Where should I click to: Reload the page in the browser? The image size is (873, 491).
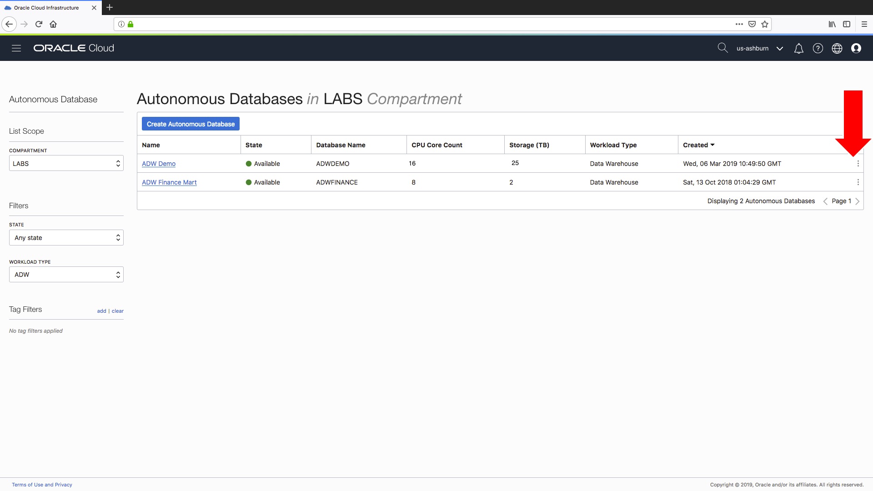tap(39, 24)
